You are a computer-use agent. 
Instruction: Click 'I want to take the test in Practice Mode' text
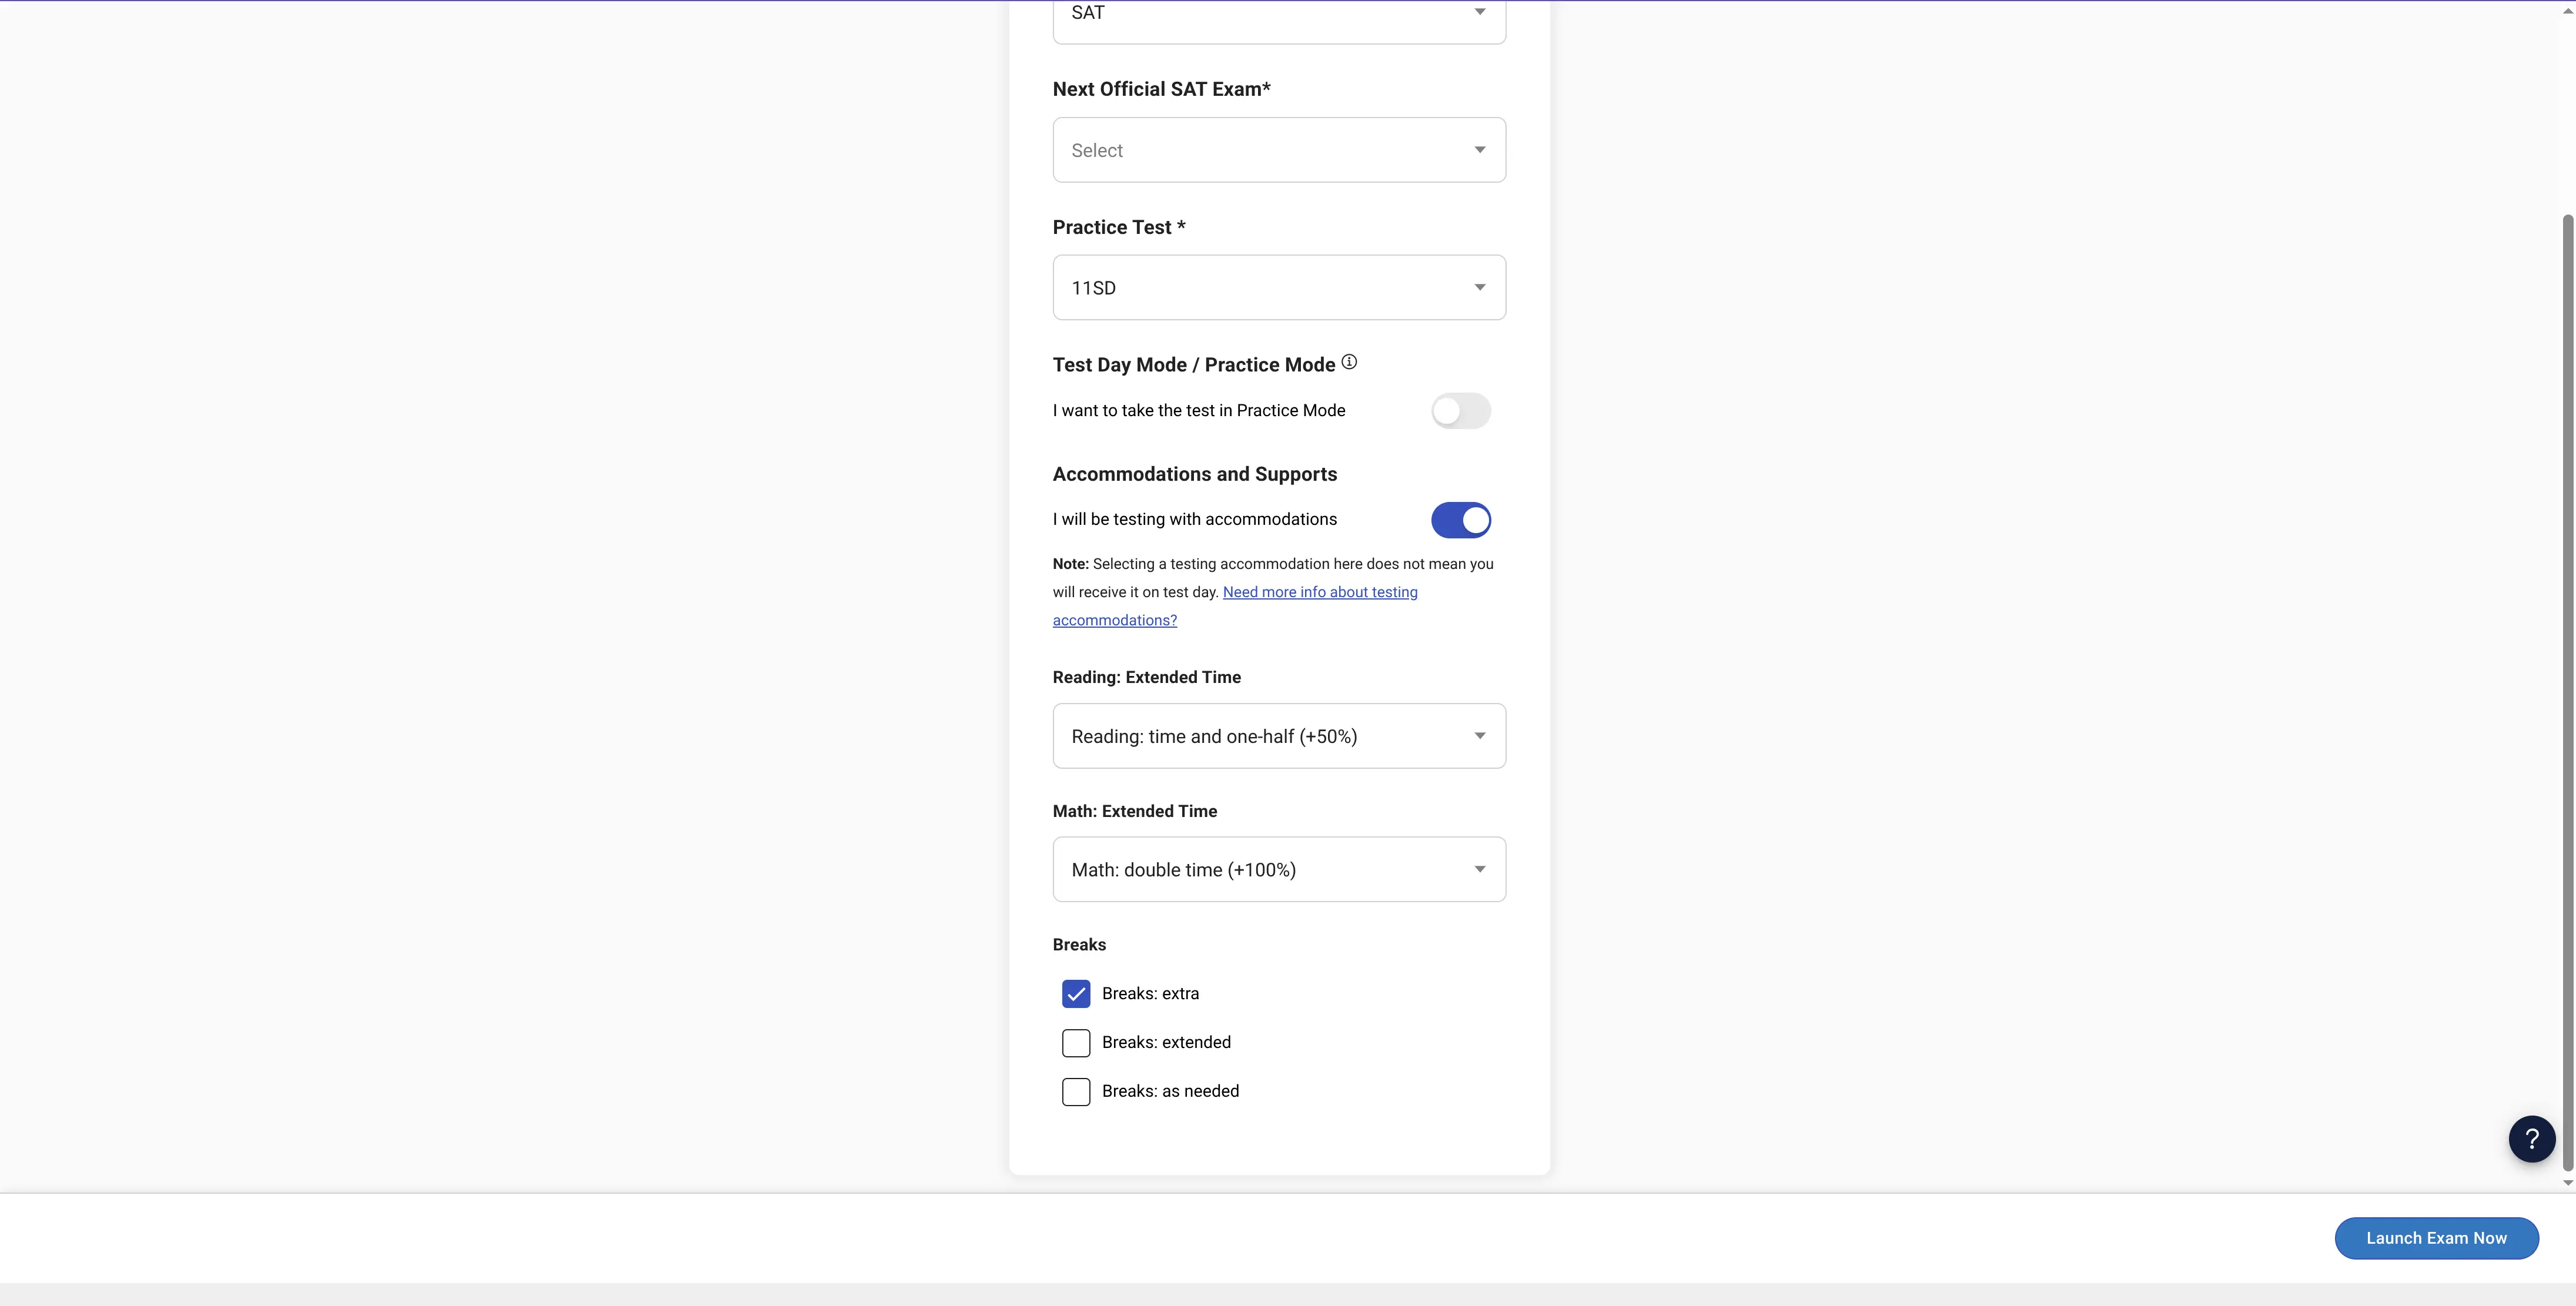pyautogui.click(x=1199, y=411)
